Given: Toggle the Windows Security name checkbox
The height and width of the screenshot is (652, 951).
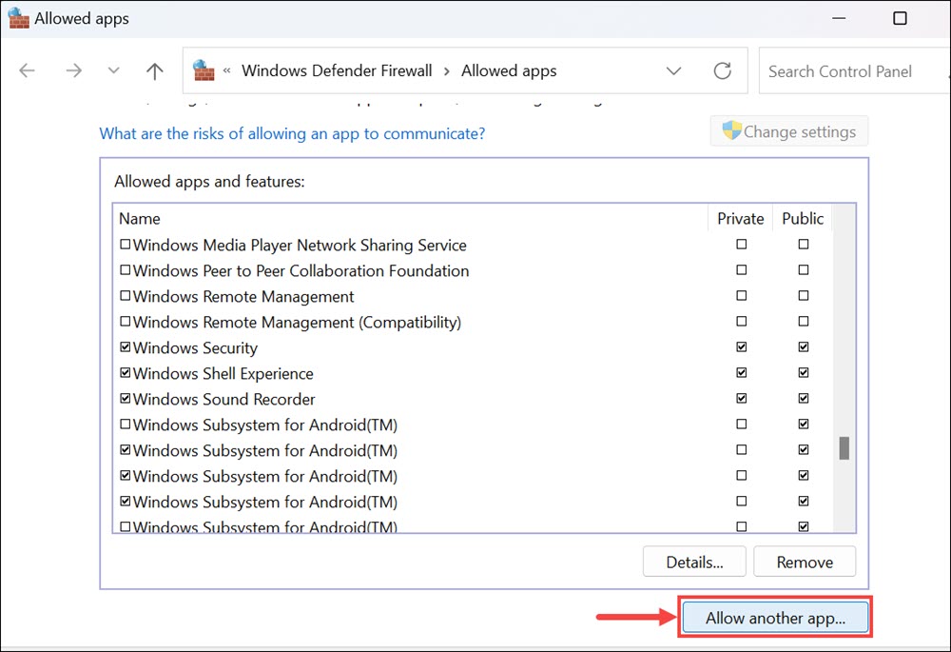Looking at the screenshot, I should click(126, 348).
